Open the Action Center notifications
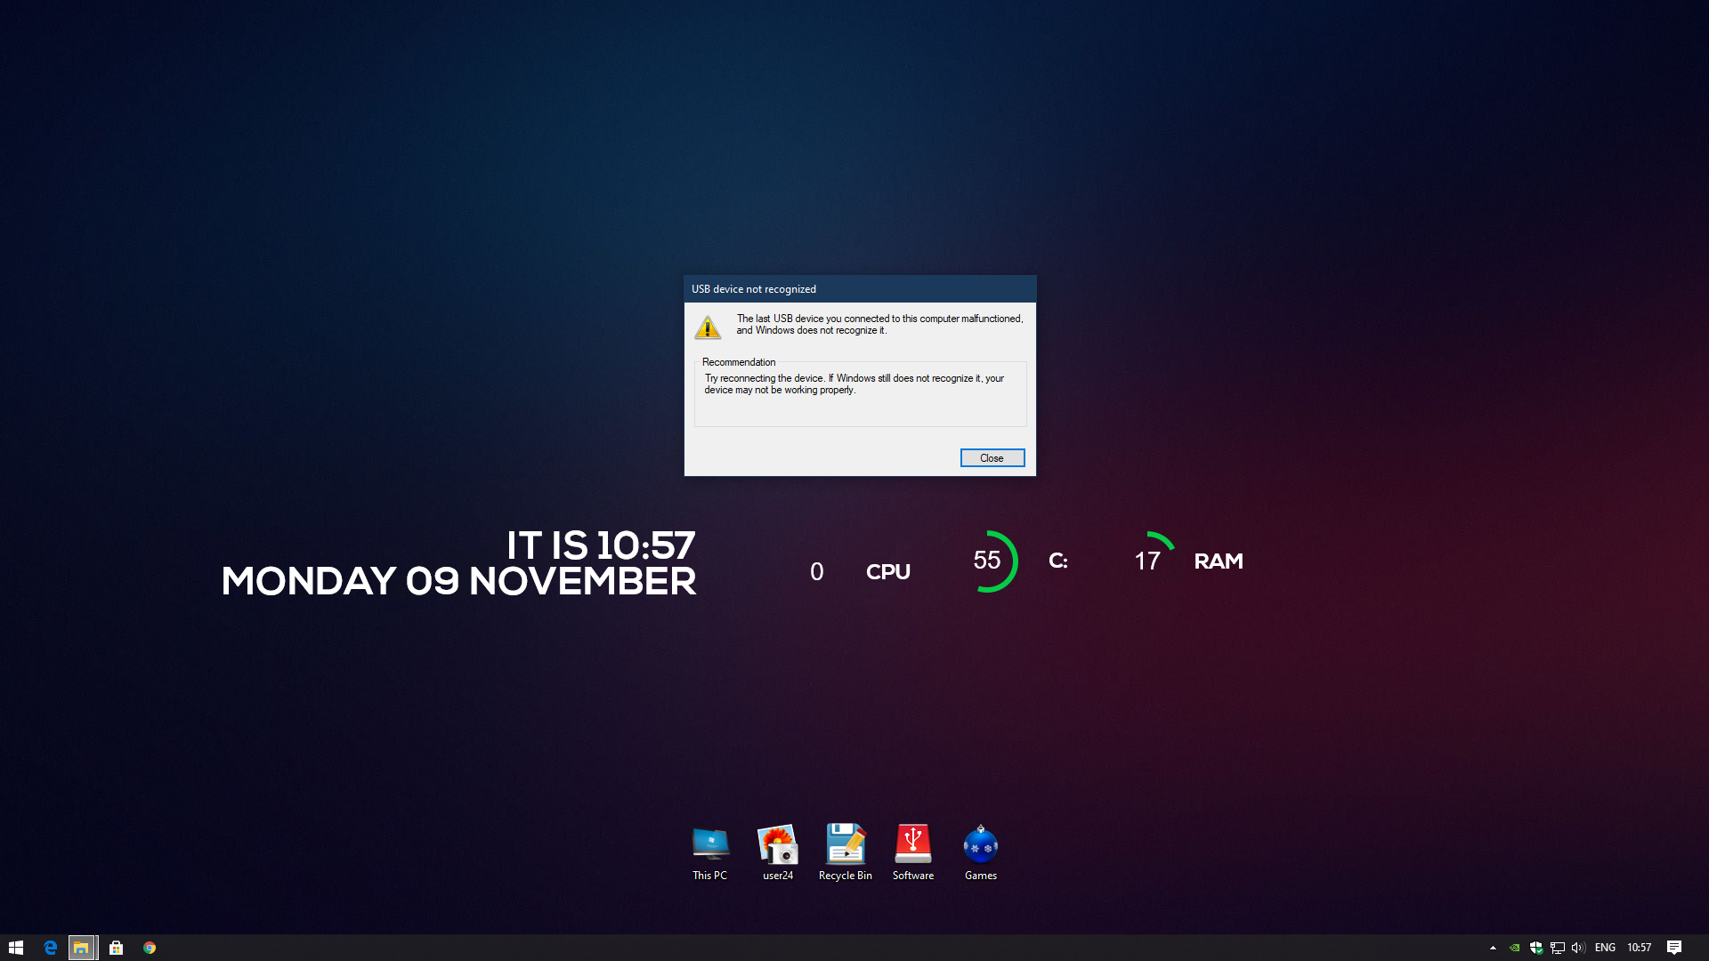Viewport: 1709px width, 961px height. (x=1674, y=948)
